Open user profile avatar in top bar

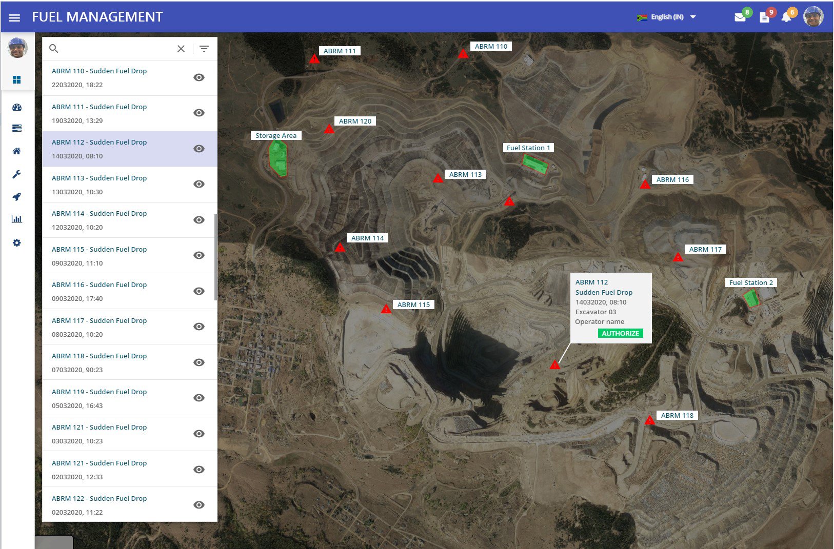tap(813, 17)
